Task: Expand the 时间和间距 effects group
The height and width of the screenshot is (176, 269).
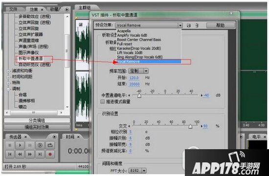Action: [x=8, y=77]
